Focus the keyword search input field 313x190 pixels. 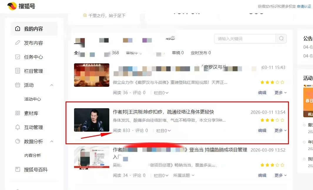245,39
